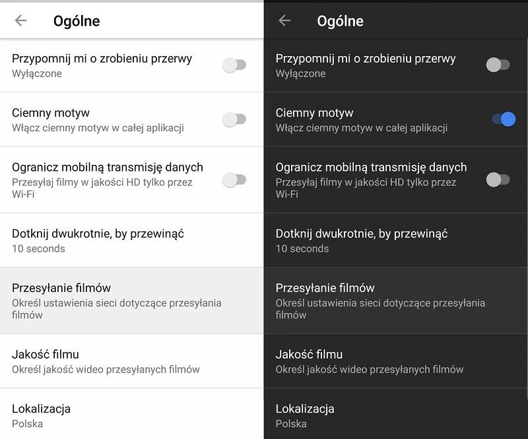Toggle break reminder switch in dark panel
528x439 pixels.
[498, 65]
